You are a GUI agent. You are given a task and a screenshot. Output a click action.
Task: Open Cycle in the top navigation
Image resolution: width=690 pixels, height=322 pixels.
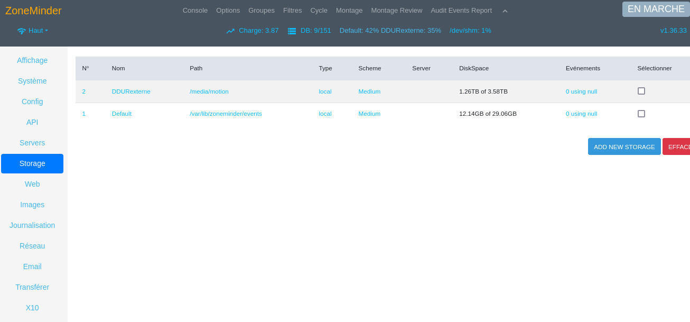[319, 11]
